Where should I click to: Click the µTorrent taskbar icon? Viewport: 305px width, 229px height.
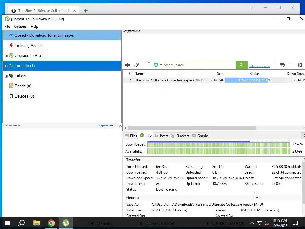click(66, 223)
